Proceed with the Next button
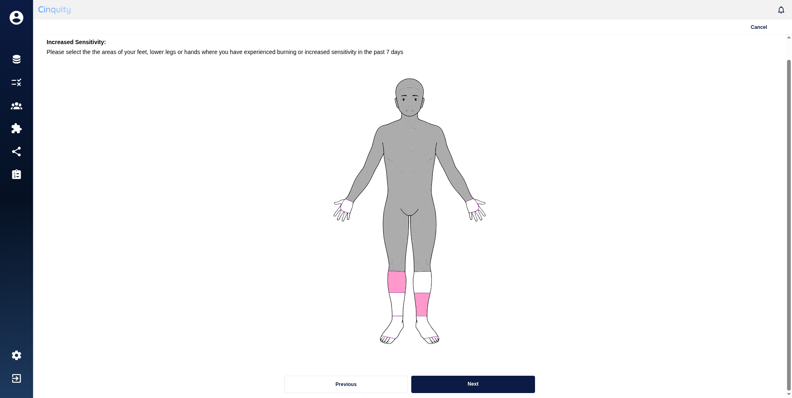The width and height of the screenshot is (792, 398). pyautogui.click(x=473, y=384)
